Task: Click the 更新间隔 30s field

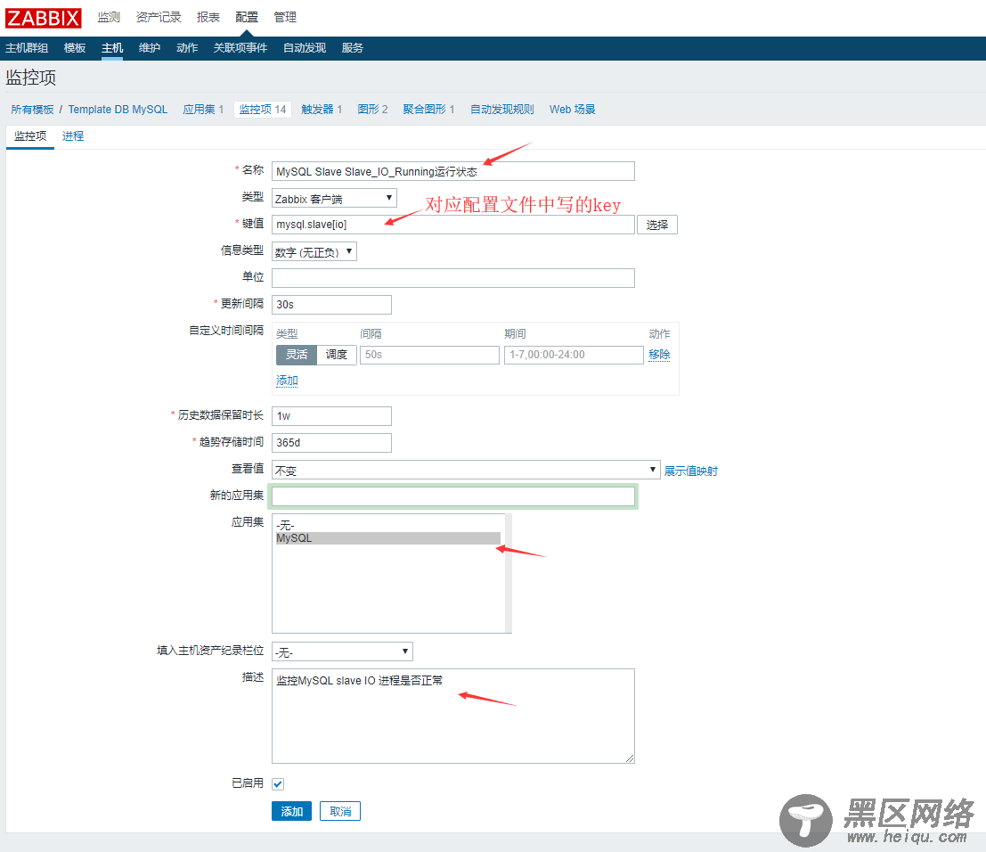Action: pyautogui.click(x=331, y=305)
